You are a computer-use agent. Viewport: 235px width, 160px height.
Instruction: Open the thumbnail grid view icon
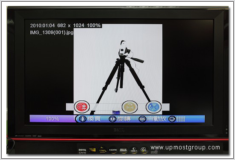point(181,119)
